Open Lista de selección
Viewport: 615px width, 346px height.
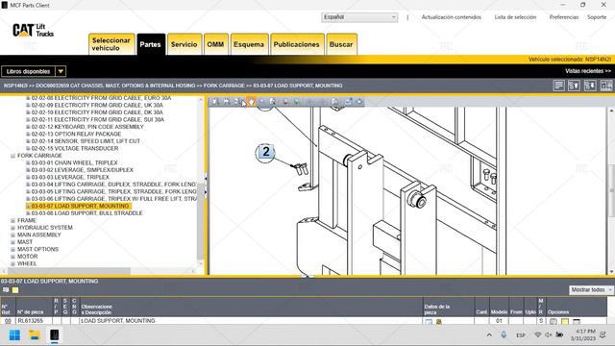pyautogui.click(x=515, y=17)
